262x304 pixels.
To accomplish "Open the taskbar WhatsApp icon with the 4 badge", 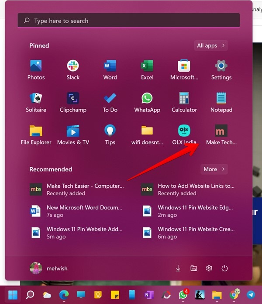I will (183, 295).
